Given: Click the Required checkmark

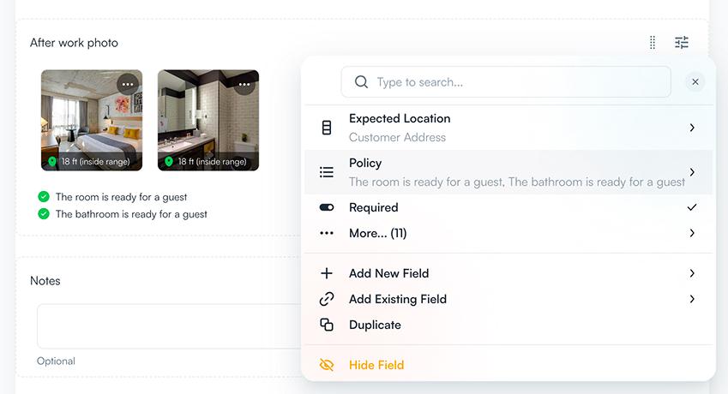Looking at the screenshot, I should click(692, 207).
